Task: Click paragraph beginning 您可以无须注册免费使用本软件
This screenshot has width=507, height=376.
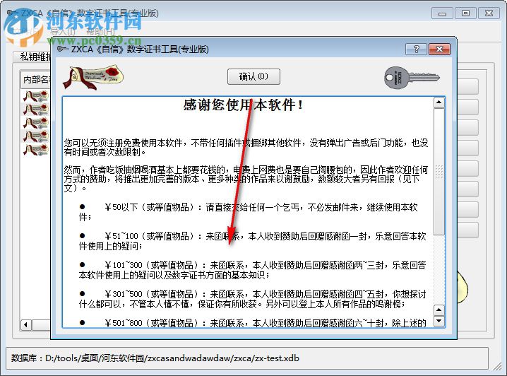Action: 246,147
